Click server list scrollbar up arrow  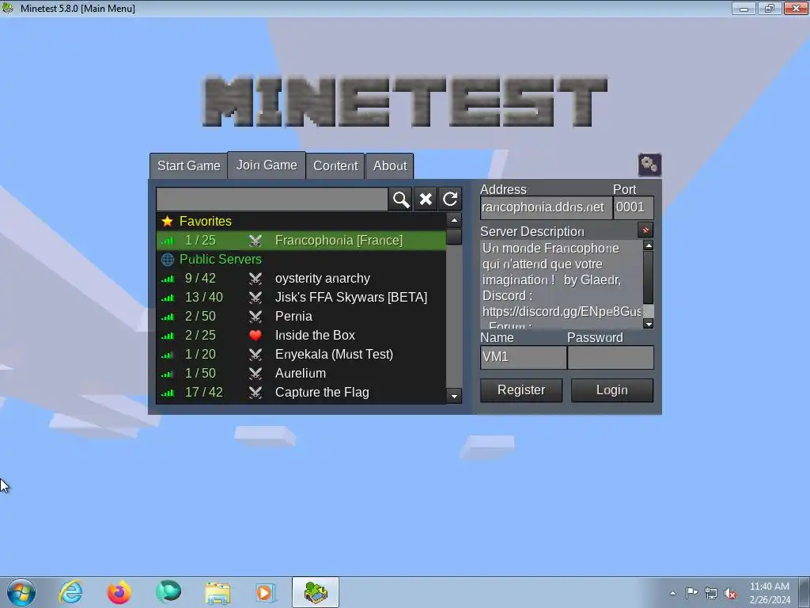click(454, 221)
